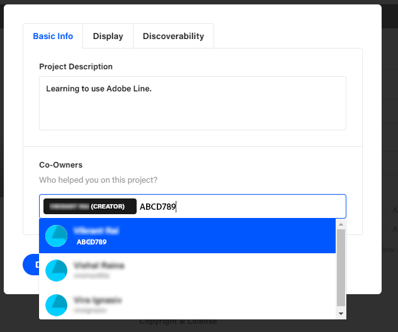Viewport: 398px width, 332px height.
Task: Pick the Vira Ignasiv suggestion
Action: coord(189,304)
